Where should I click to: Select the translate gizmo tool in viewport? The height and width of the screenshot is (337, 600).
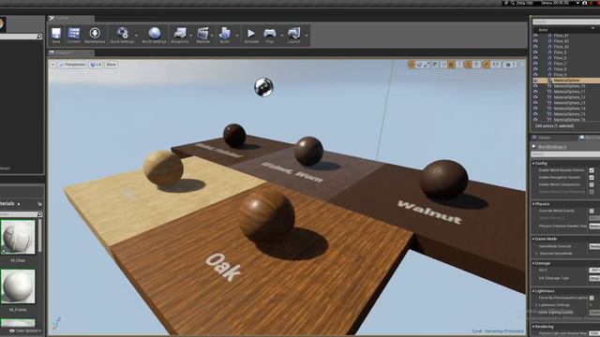412,65
